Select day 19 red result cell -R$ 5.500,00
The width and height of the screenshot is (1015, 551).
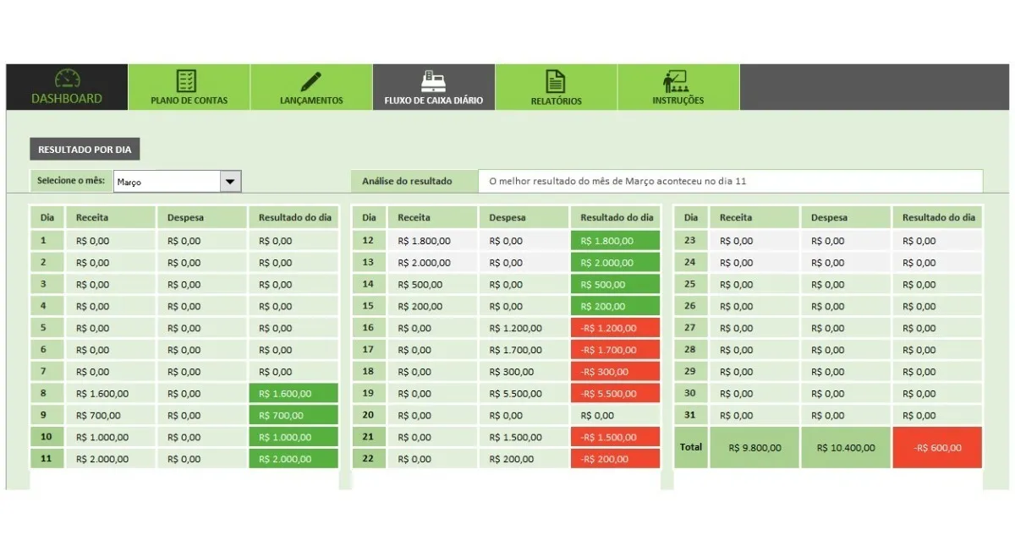[614, 394]
